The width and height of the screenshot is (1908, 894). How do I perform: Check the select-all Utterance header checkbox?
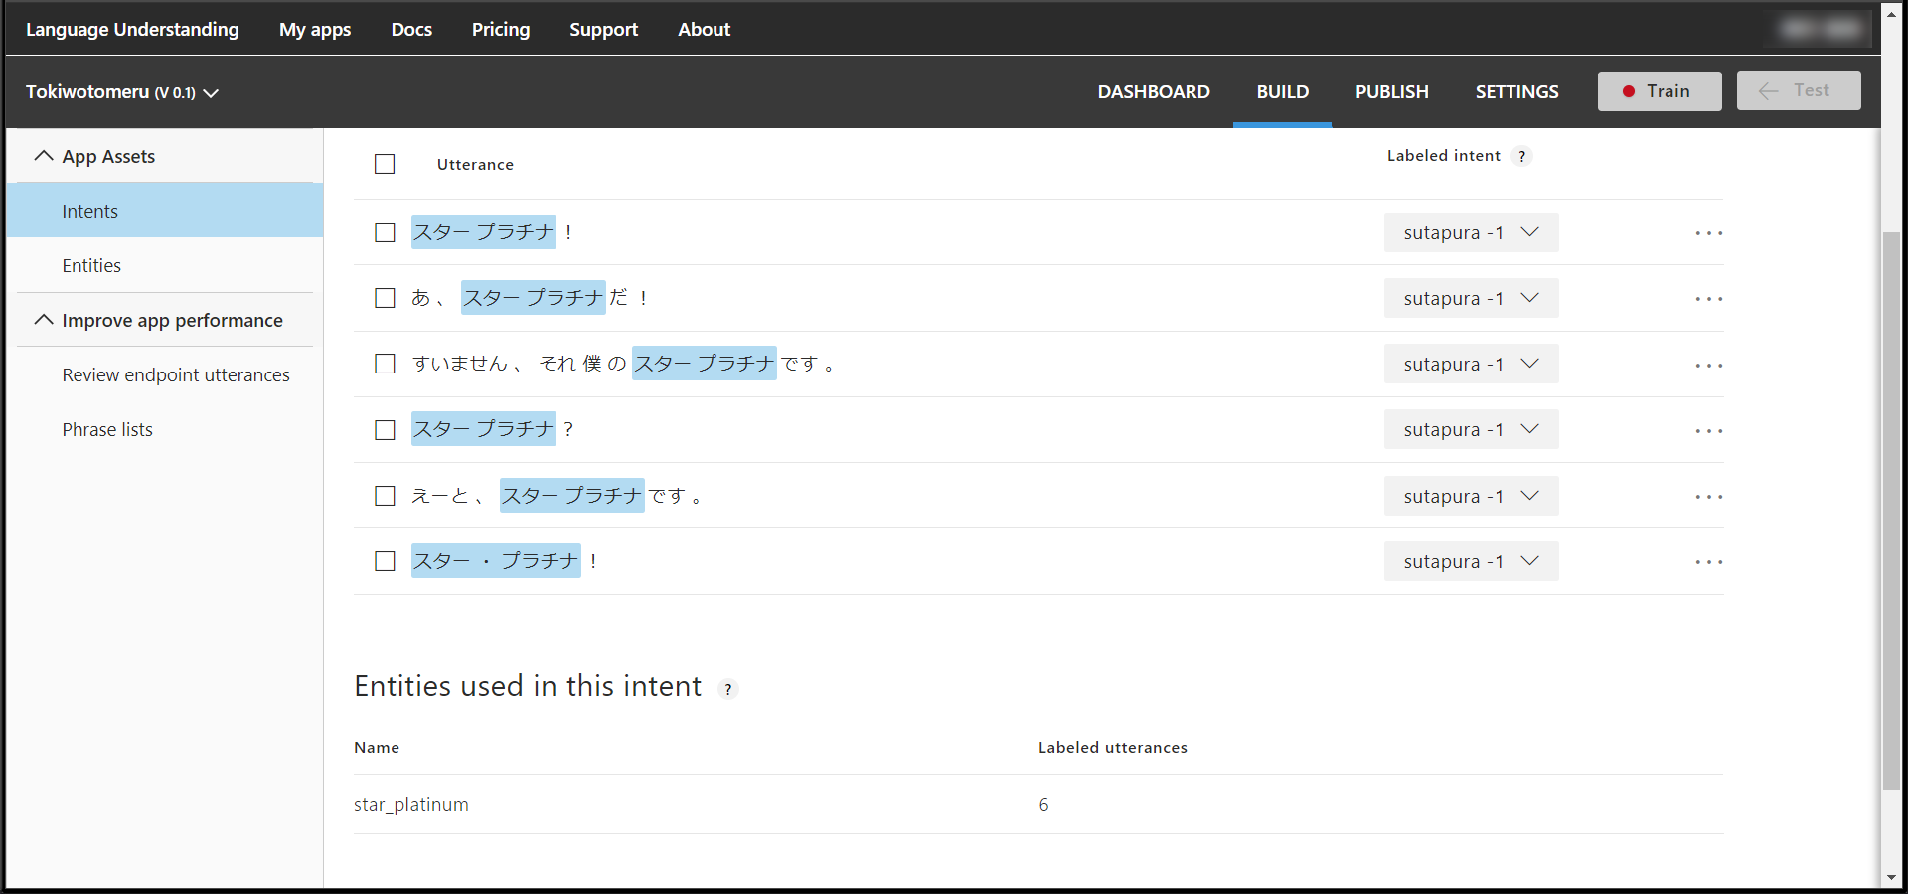coord(385,164)
